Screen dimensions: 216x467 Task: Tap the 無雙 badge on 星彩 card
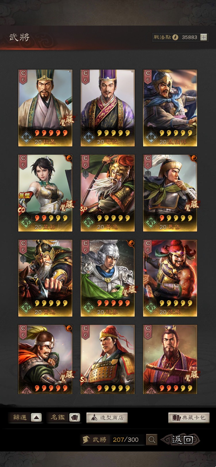[25, 196]
